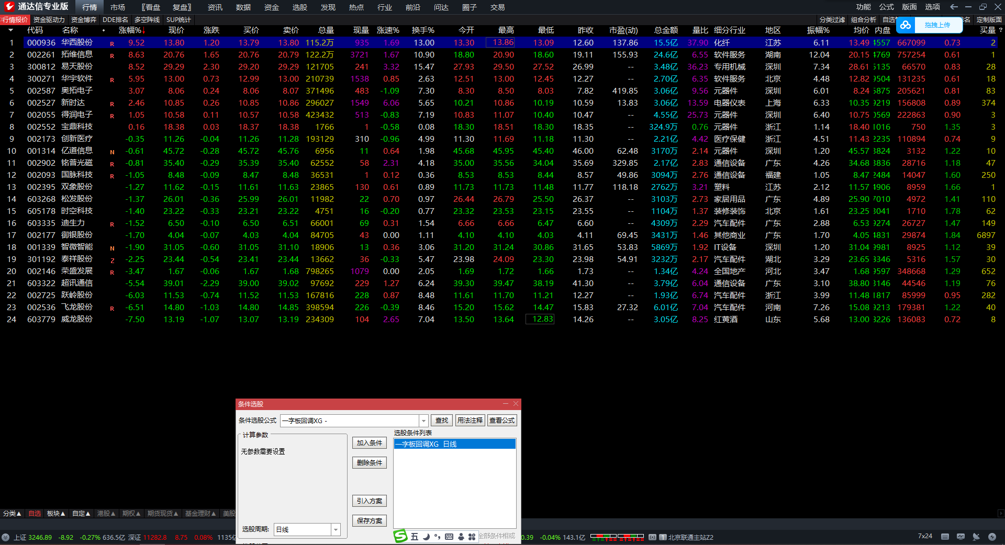Click the moon half-width toggle icon

pos(426,537)
